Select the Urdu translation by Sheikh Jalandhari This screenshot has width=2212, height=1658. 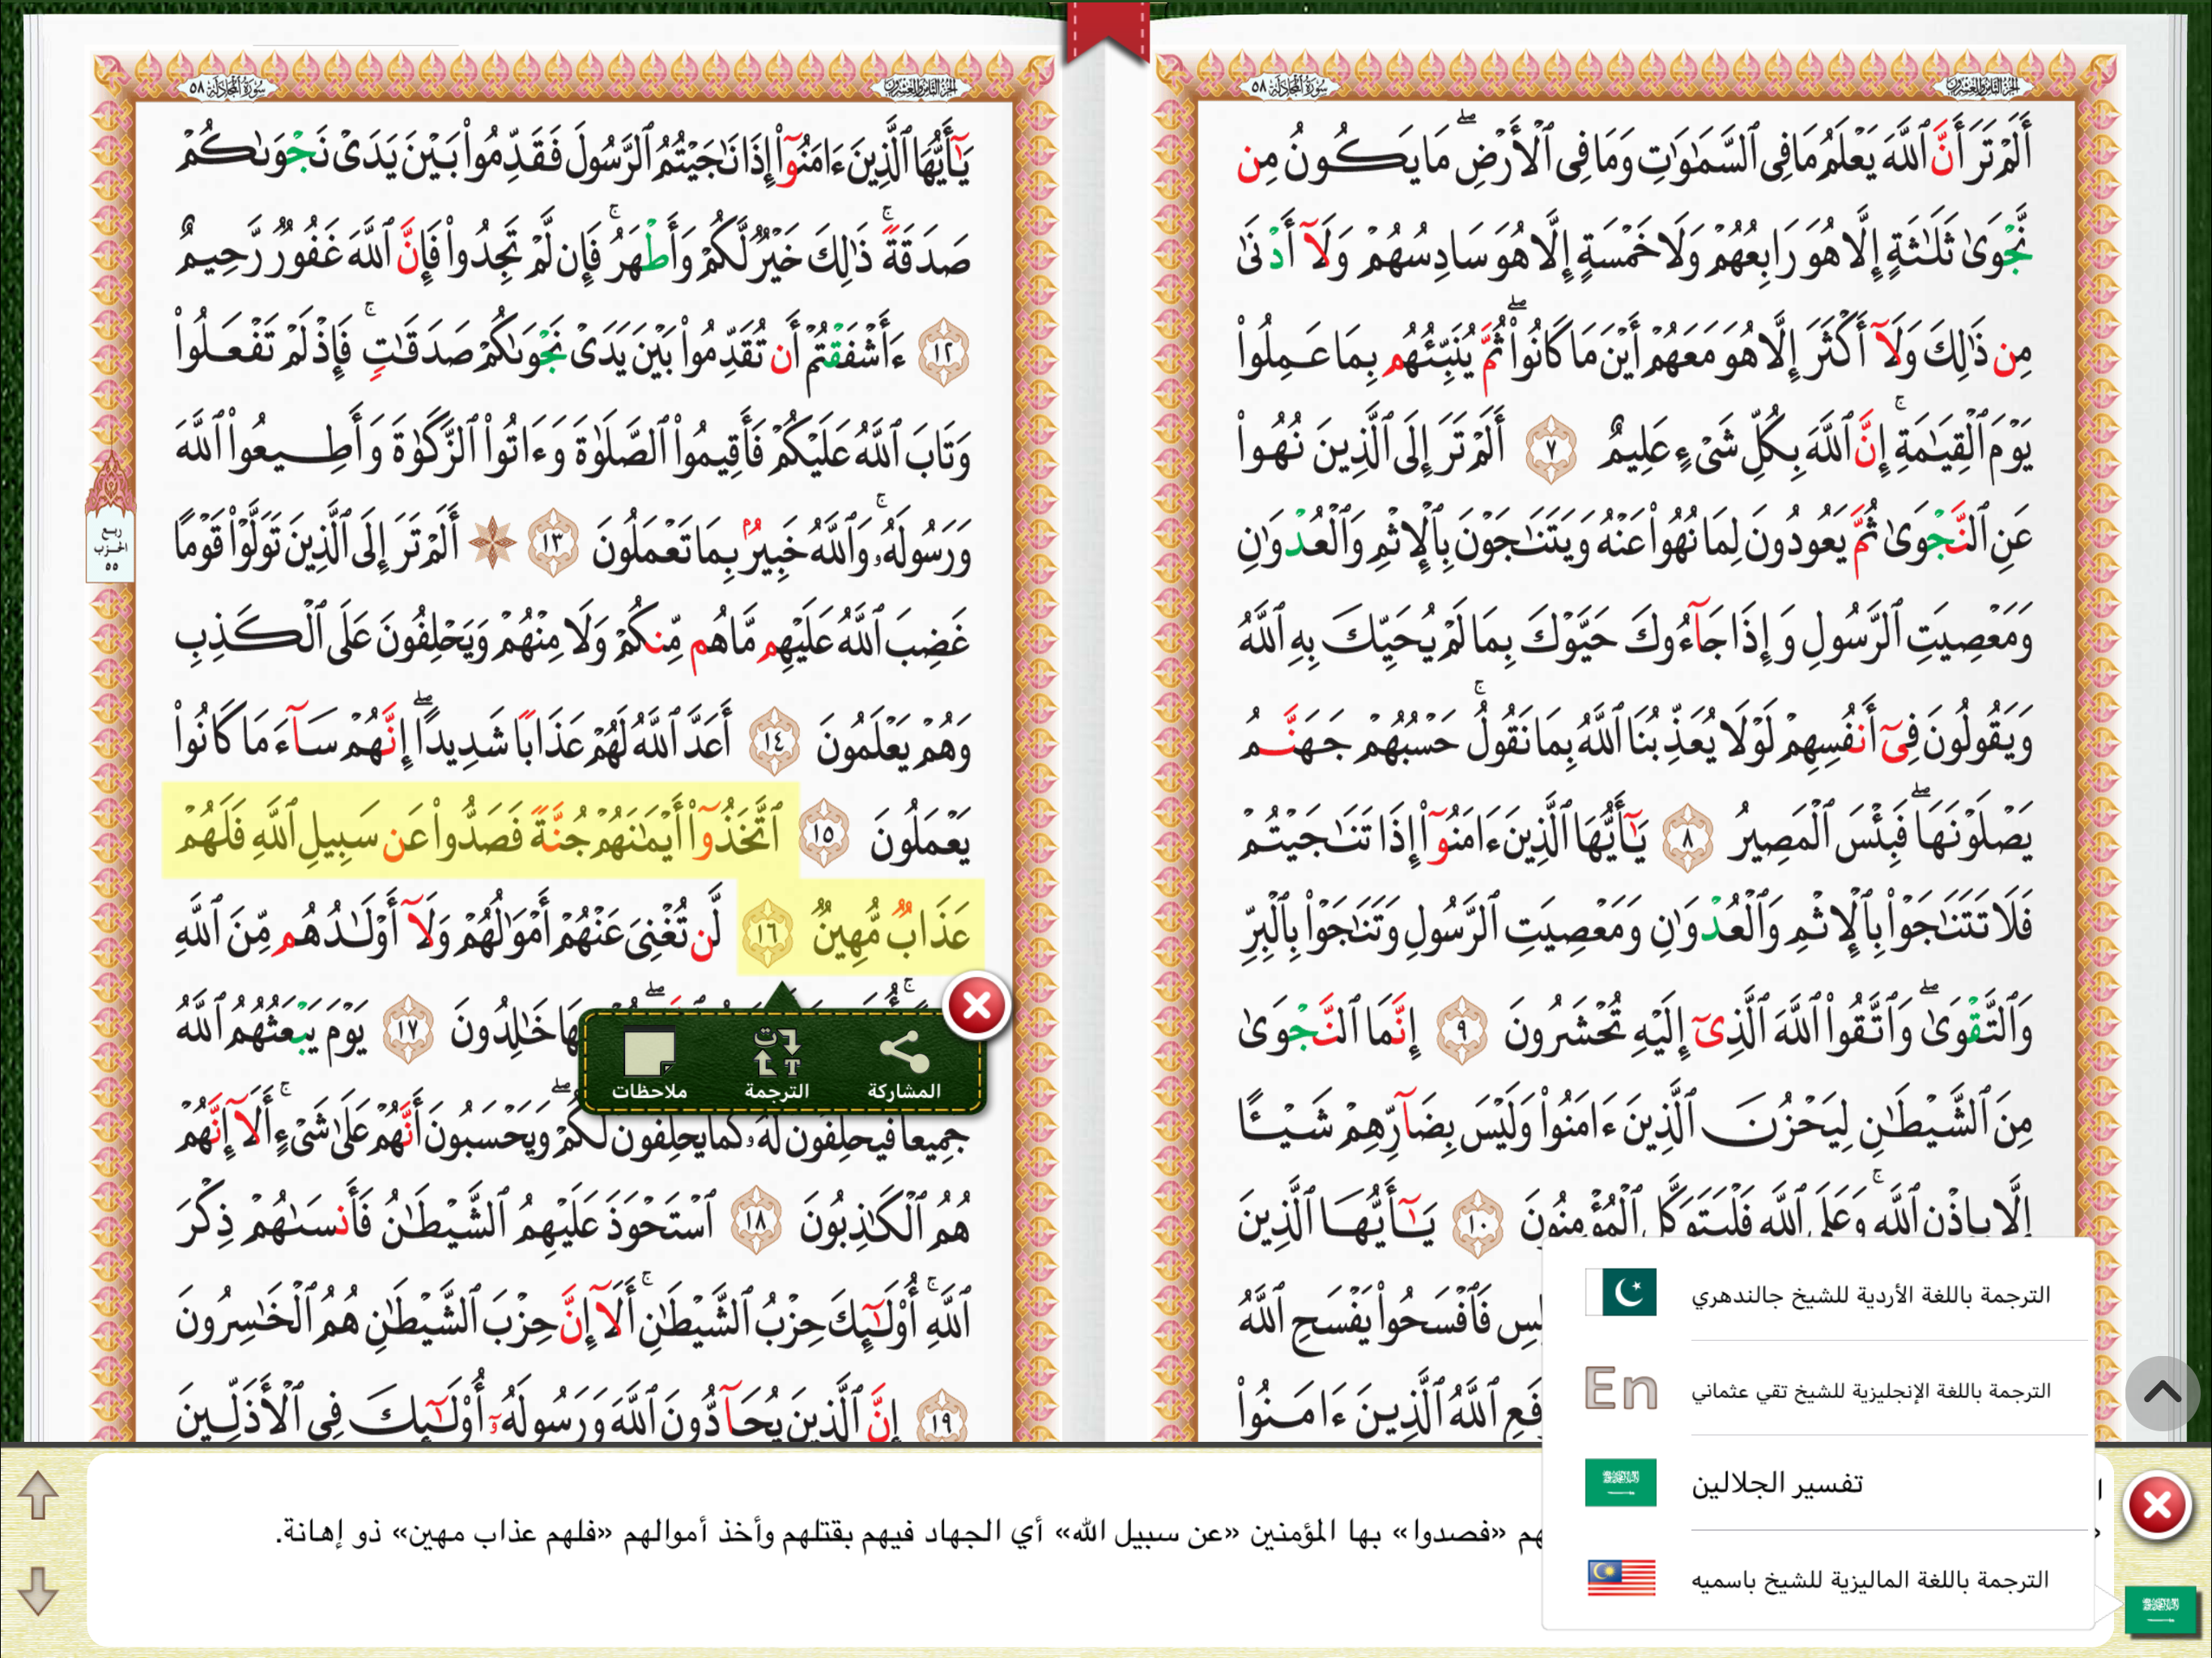click(1819, 1294)
